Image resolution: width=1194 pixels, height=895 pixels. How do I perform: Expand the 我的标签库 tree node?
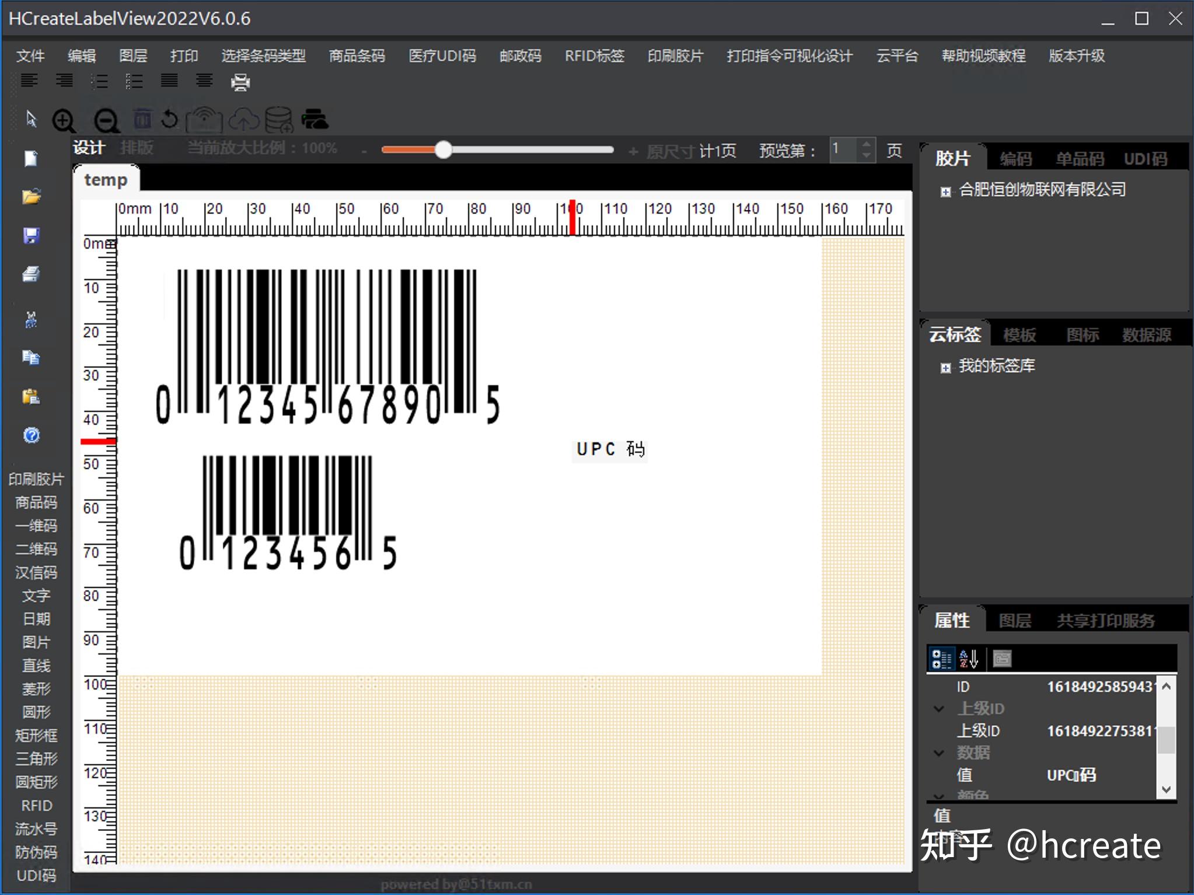pos(945,368)
